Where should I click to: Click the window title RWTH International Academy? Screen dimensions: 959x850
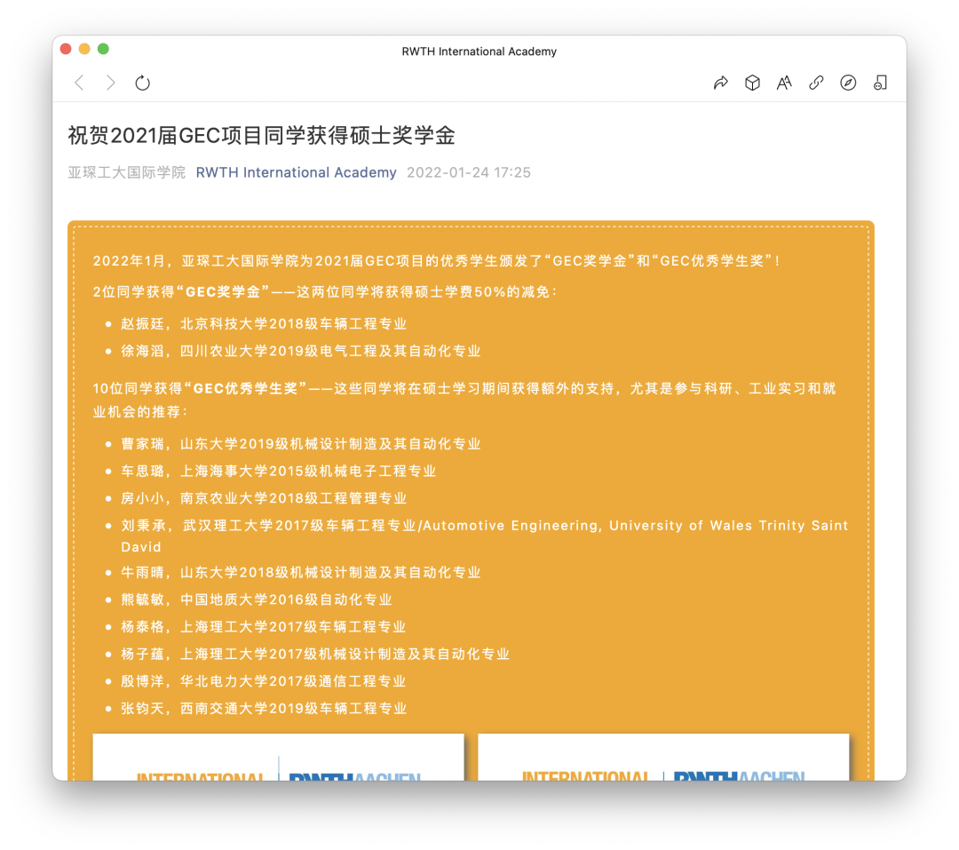479,52
